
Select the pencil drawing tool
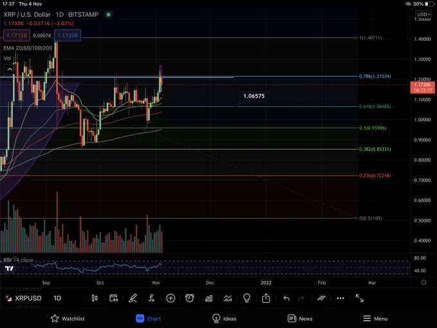coord(132,298)
